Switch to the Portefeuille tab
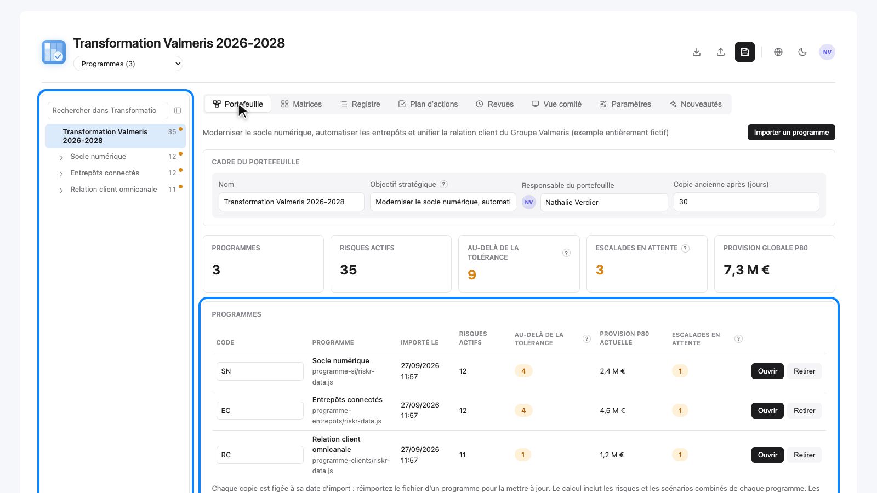877x493 pixels. (238, 104)
